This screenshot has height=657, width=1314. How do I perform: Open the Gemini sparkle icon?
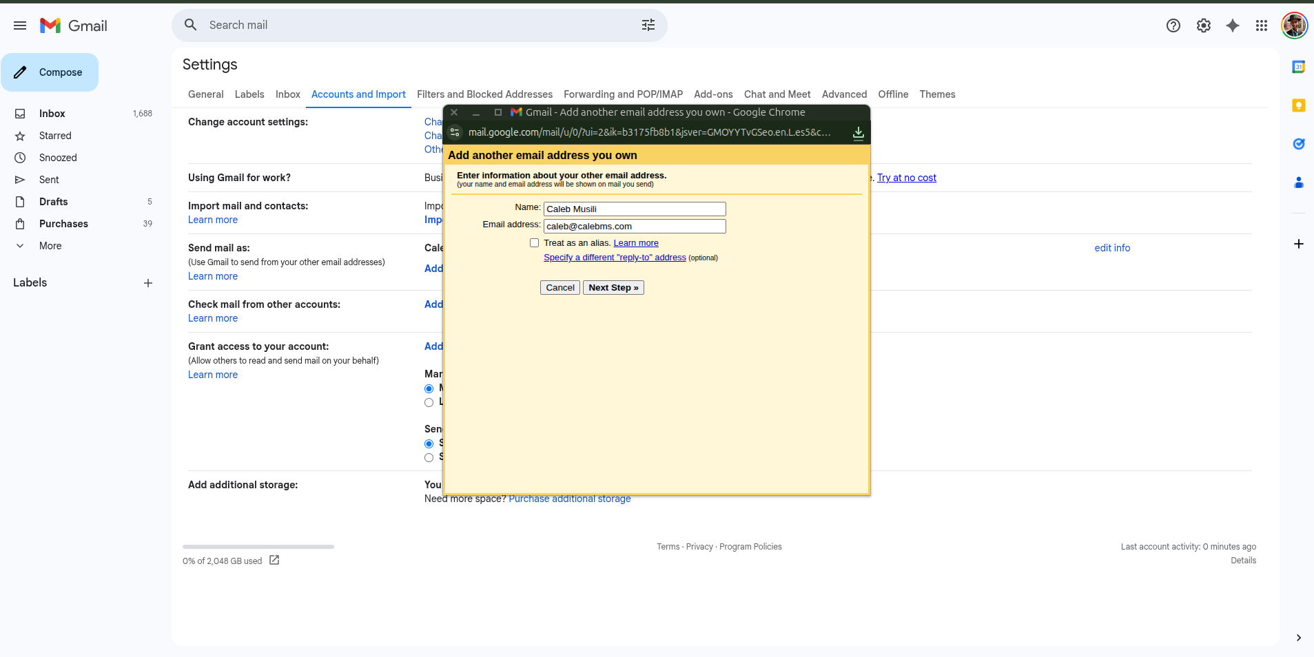pos(1233,25)
